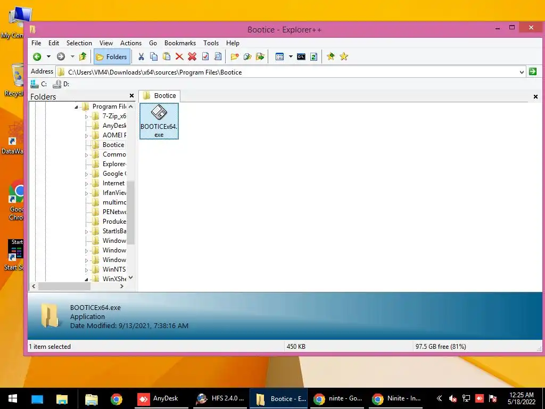Click the Views grid icon
Viewport: 545px width, 409px height.
coord(280,56)
